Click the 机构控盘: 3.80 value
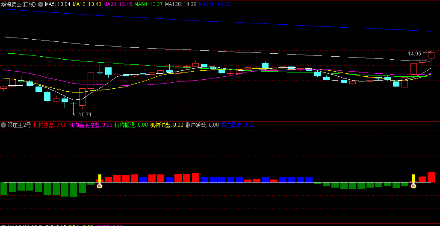Screen dimensions: 440x226 (50, 125)
